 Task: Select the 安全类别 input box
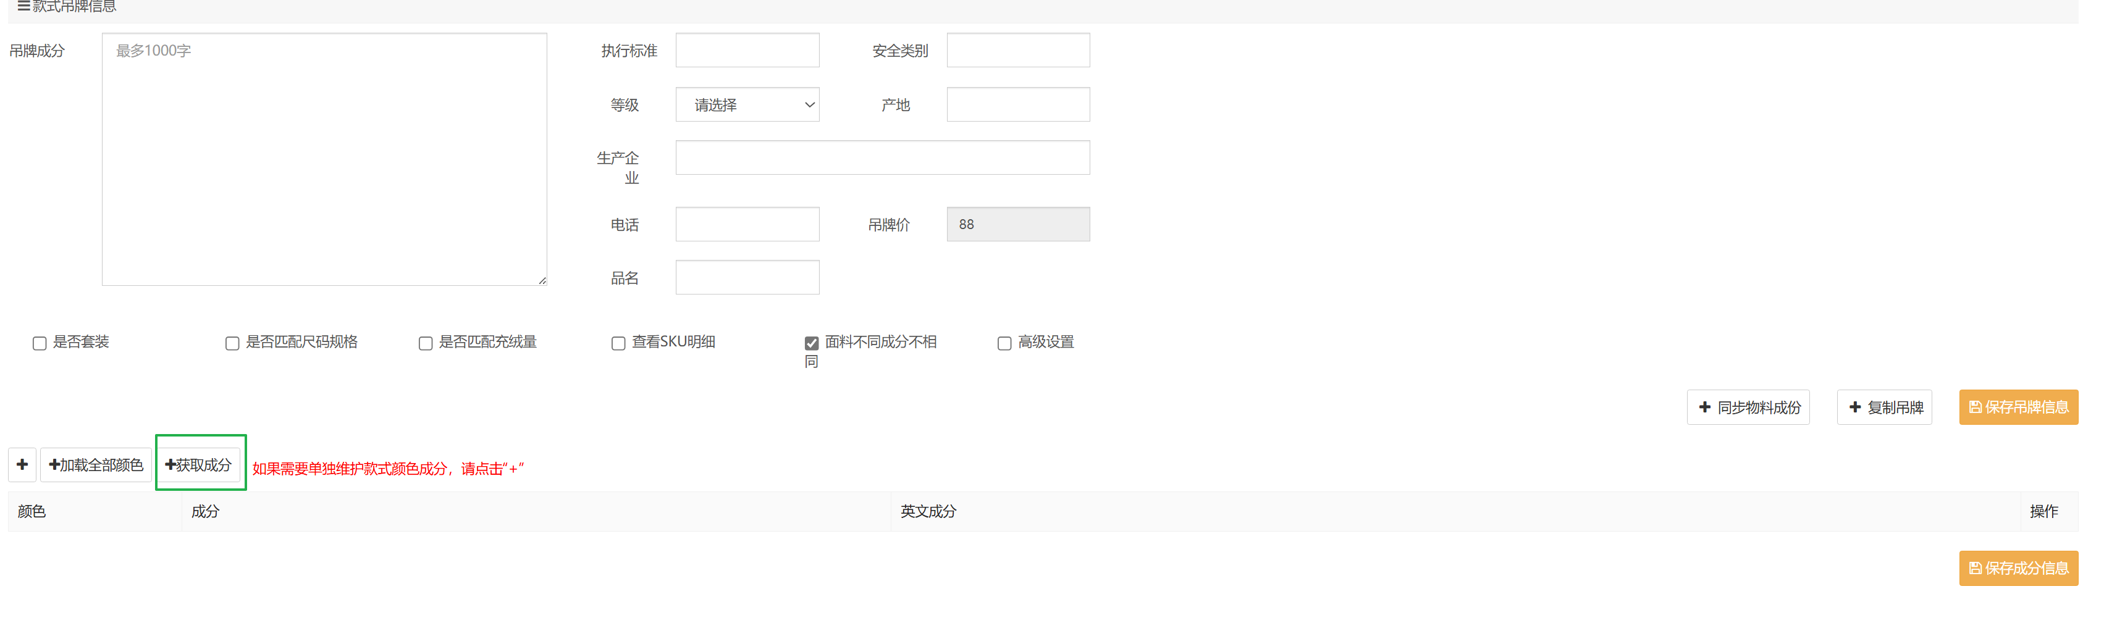click(1017, 51)
